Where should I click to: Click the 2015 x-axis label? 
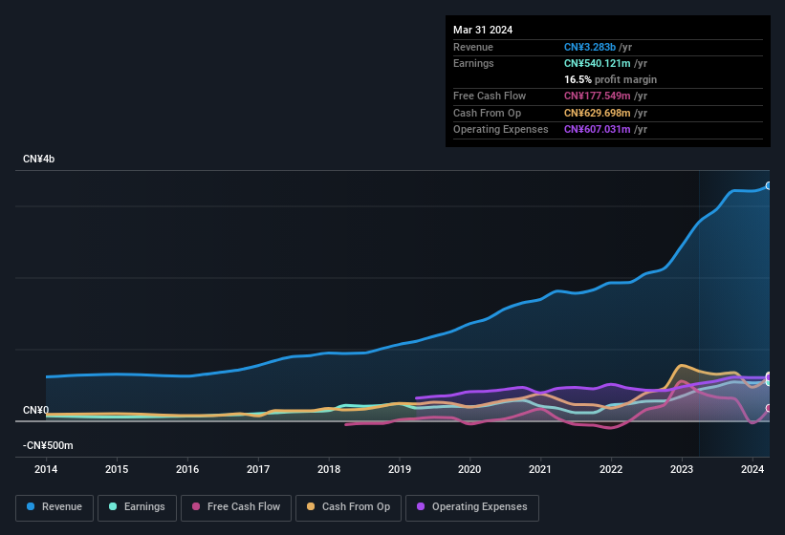(x=117, y=469)
